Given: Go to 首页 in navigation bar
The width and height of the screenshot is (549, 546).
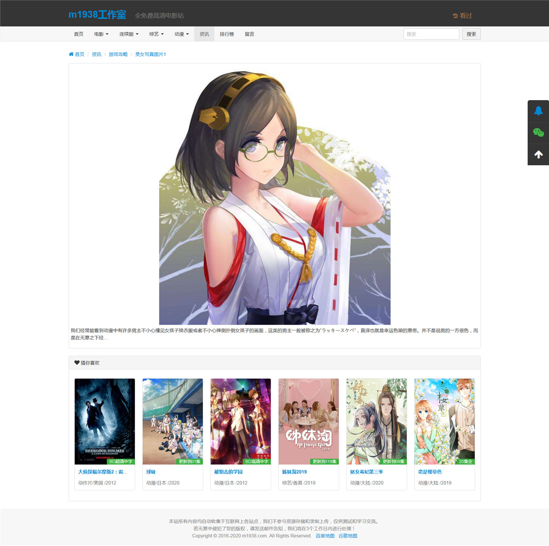Looking at the screenshot, I should (78, 34).
